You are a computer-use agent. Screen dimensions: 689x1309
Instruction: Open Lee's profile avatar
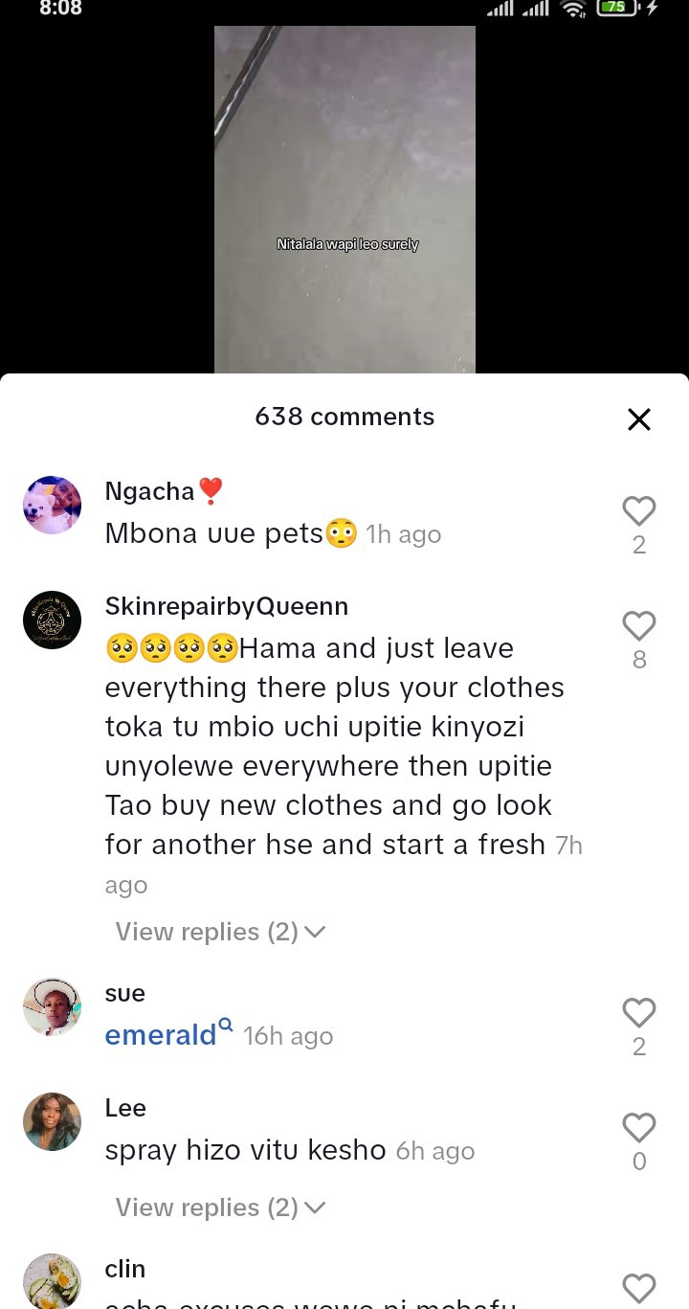(52, 1121)
